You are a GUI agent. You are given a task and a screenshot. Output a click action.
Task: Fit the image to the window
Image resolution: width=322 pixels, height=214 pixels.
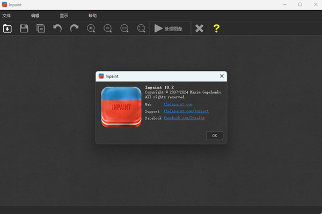click(141, 28)
